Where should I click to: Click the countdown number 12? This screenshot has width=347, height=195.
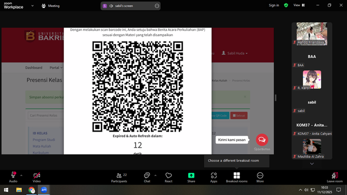(138, 145)
